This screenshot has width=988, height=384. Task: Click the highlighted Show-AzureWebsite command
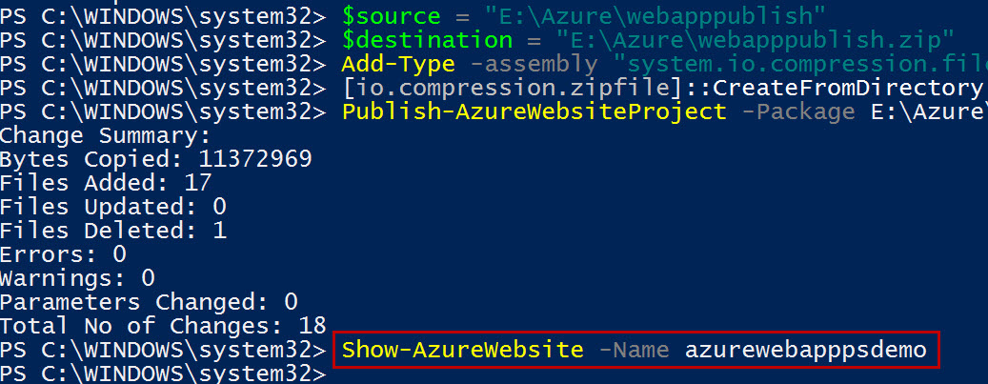click(x=634, y=350)
